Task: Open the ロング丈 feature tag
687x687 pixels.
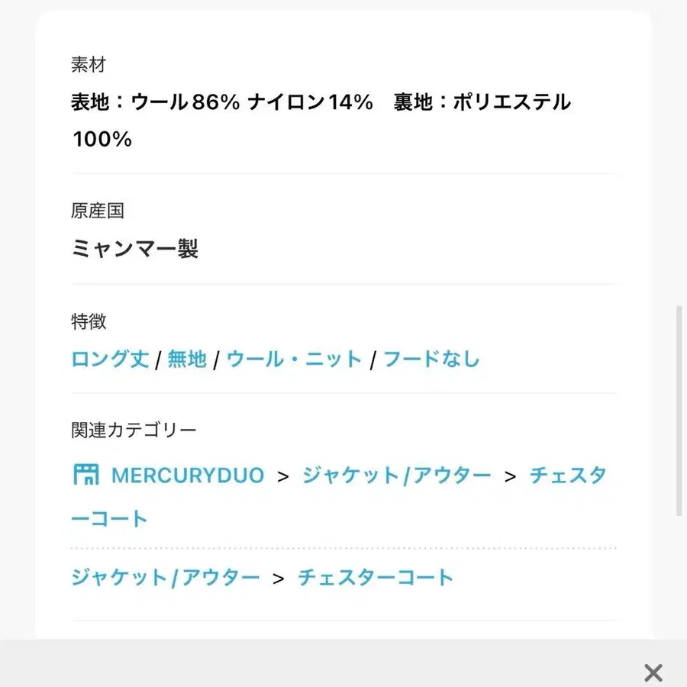Action: (108, 359)
